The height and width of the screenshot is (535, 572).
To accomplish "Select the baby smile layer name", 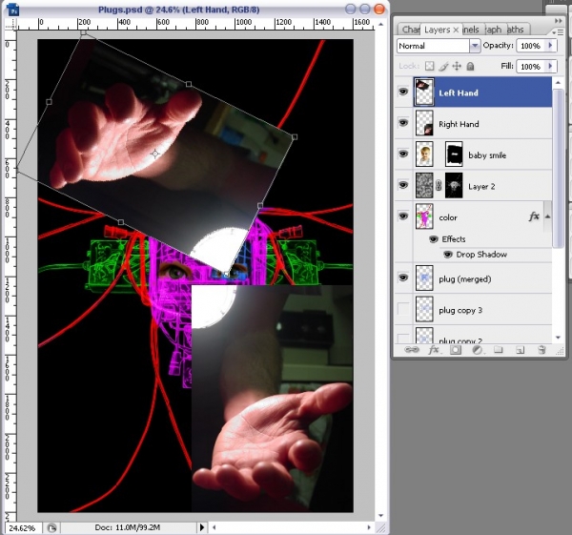I will point(487,155).
